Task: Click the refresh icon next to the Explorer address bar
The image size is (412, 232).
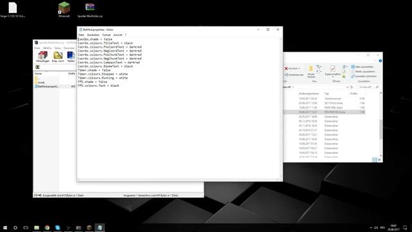Action: [351, 87]
